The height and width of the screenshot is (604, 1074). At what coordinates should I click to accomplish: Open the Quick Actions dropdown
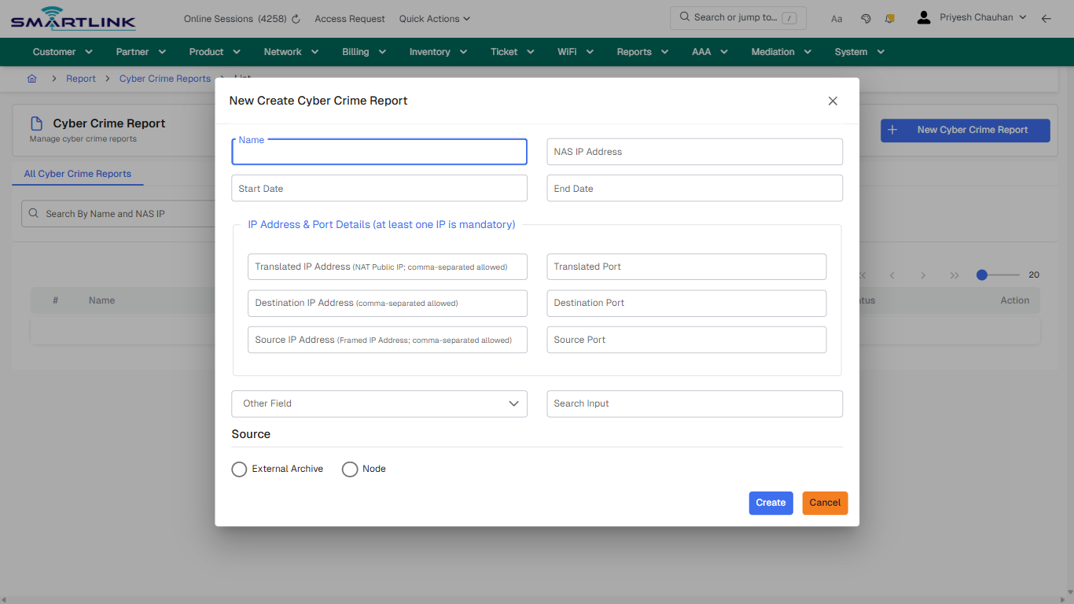(434, 18)
